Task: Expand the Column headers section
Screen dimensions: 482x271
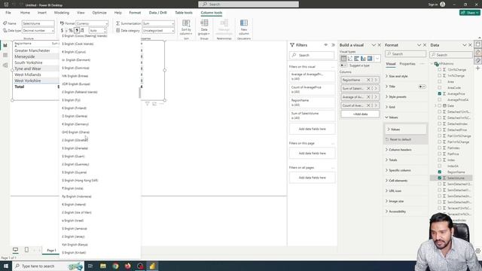Action: click(x=398, y=150)
